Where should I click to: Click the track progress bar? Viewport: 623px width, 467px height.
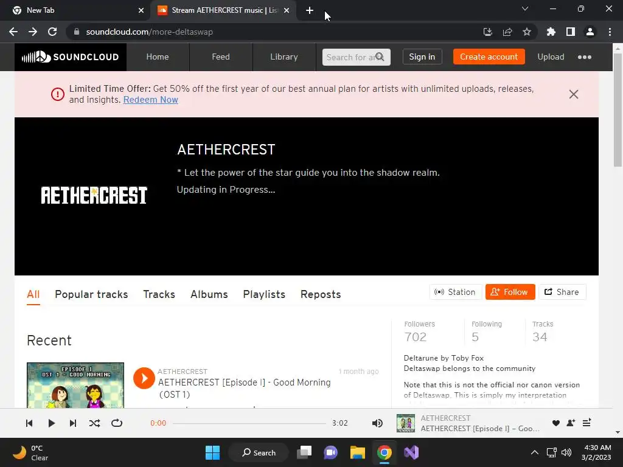249,423
